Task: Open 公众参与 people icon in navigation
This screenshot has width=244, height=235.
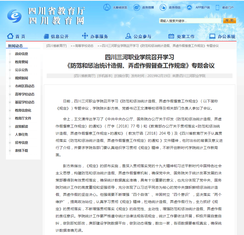Action: tap(128, 36)
